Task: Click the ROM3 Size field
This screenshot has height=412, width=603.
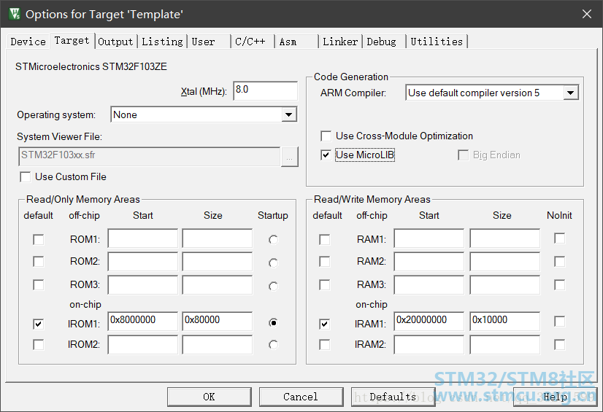Action: click(x=218, y=285)
